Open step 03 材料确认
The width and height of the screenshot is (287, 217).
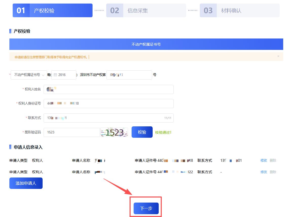(240, 10)
